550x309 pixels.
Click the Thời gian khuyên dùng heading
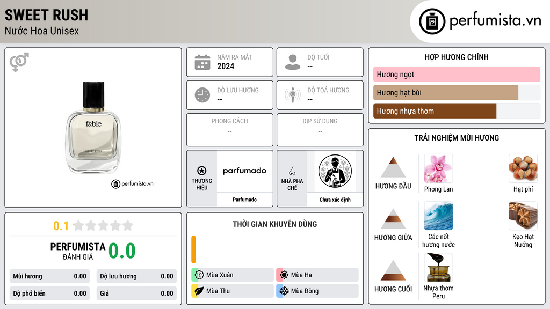click(275, 224)
